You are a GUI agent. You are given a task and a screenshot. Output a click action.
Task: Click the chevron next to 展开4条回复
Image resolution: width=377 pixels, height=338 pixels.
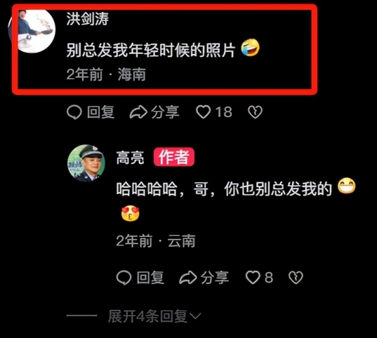[195, 316]
